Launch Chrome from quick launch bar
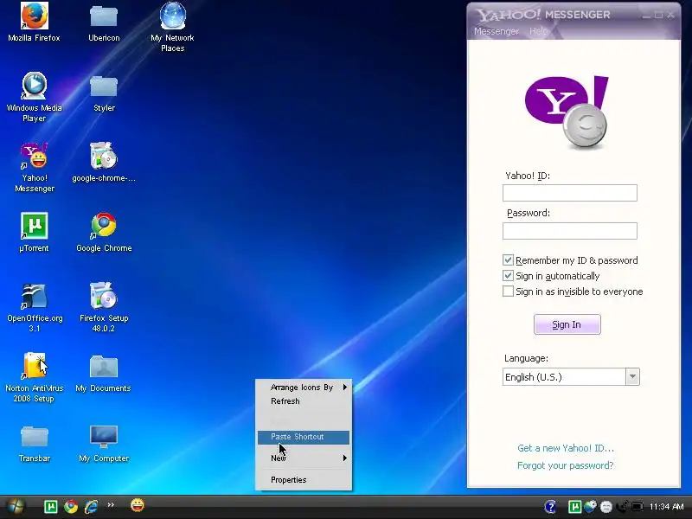 (x=71, y=507)
